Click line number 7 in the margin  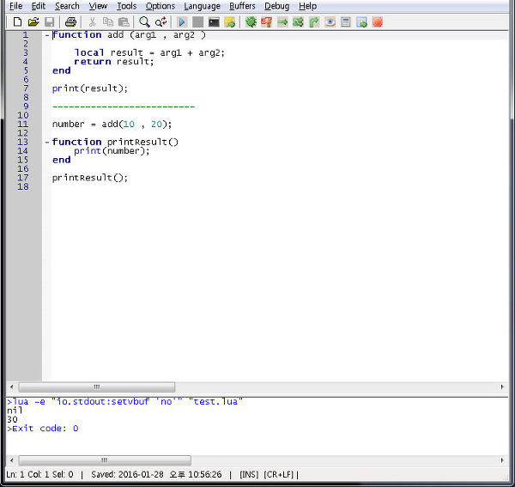(x=26, y=88)
